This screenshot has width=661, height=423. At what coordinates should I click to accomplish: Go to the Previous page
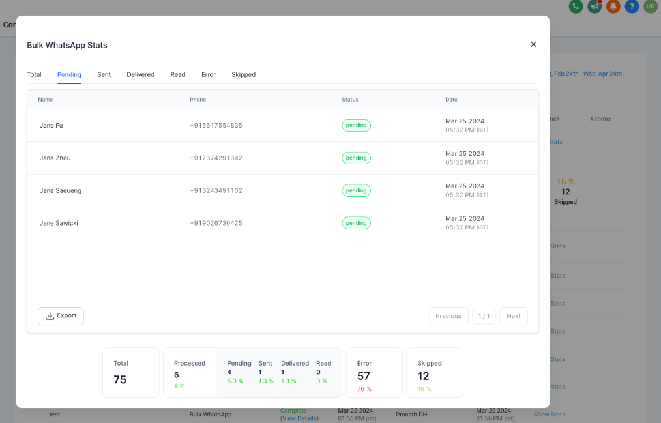click(448, 316)
